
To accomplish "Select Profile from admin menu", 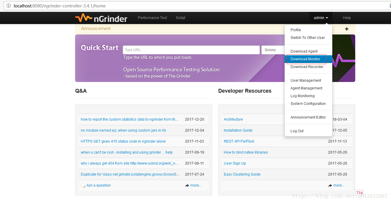I will (x=308, y=30).
